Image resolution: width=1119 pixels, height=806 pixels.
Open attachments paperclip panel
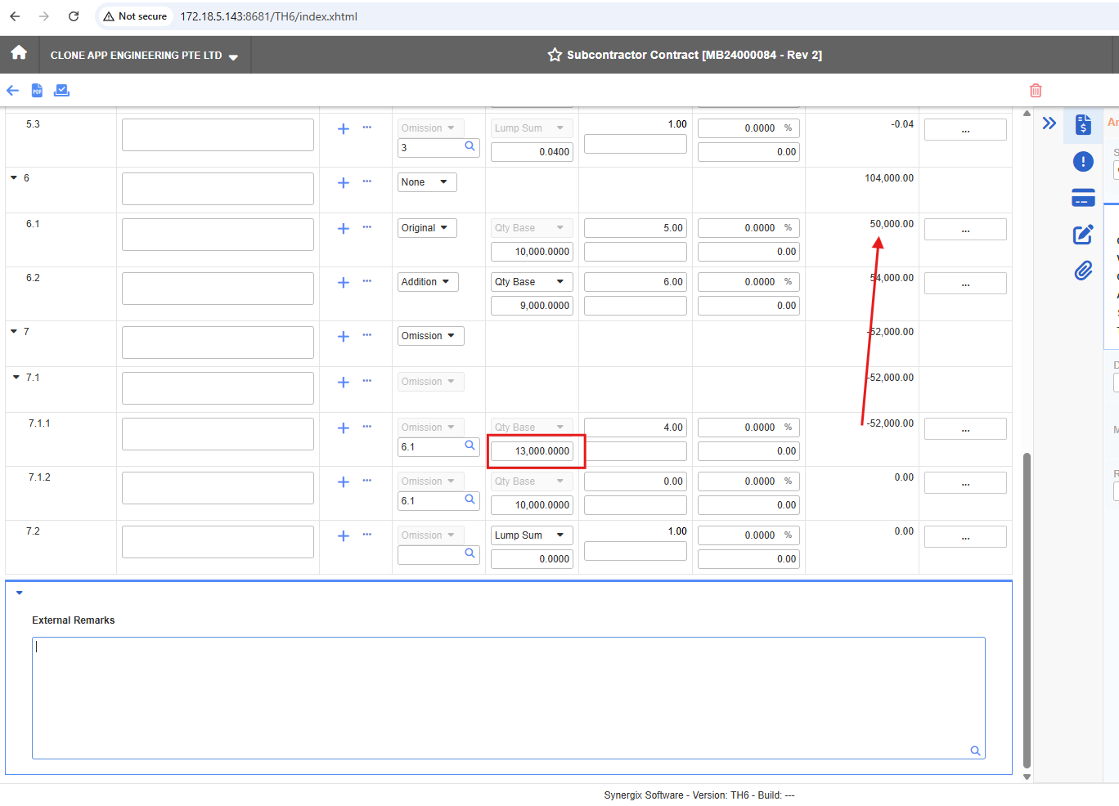tap(1083, 271)
